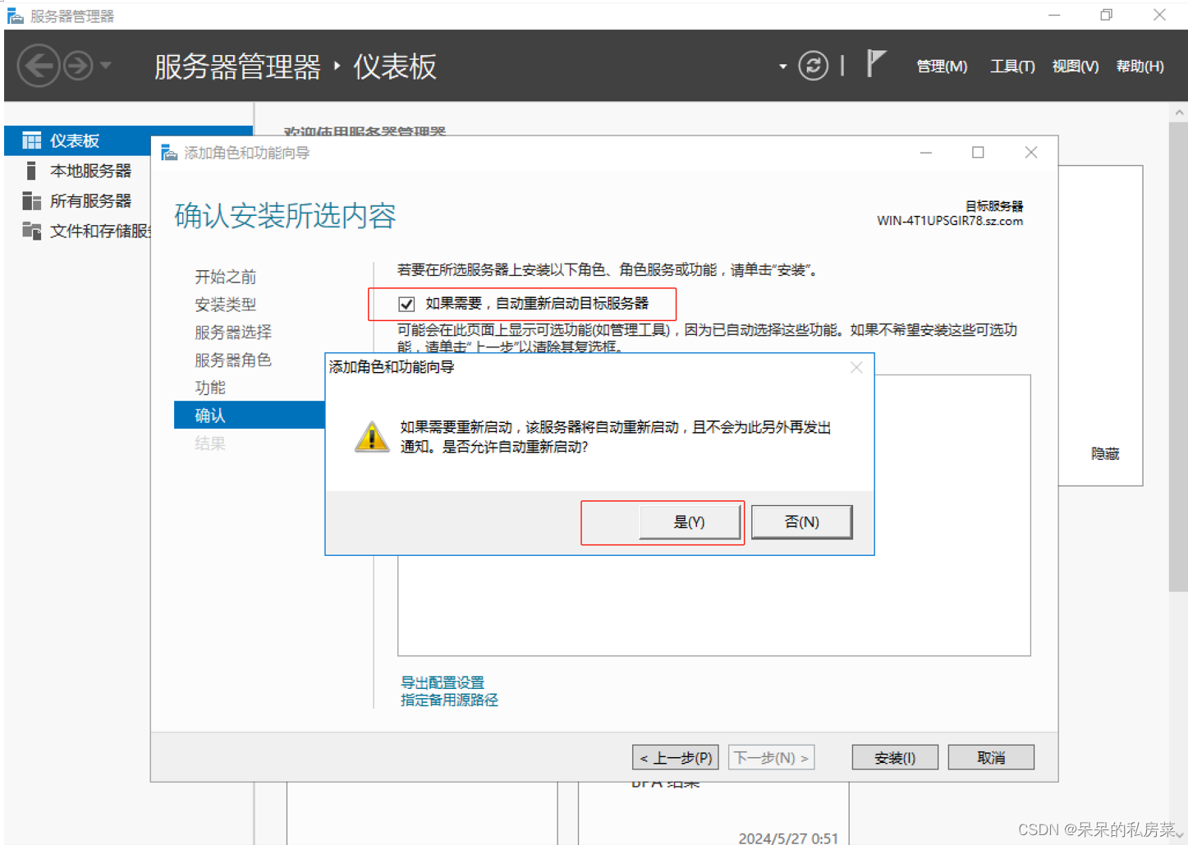Open the 视图(V) menu
1188x845 pixels.
[x=1076, y=67]
